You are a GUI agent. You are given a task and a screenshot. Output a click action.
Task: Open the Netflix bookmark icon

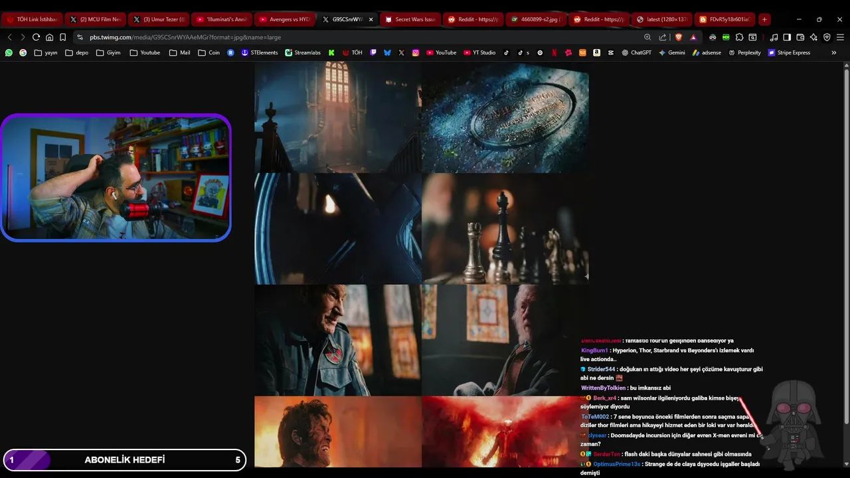point(554,52)
